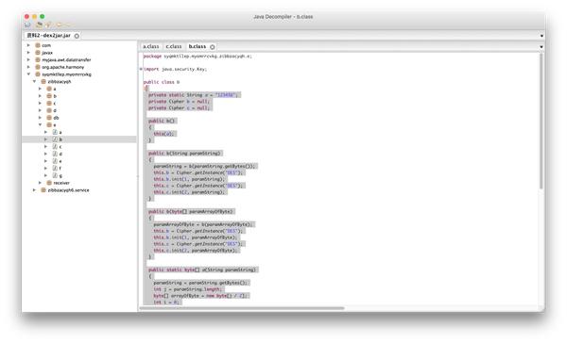Close the dex2jar.jar file tab
The image size is (567, 343).
(77, 36)
